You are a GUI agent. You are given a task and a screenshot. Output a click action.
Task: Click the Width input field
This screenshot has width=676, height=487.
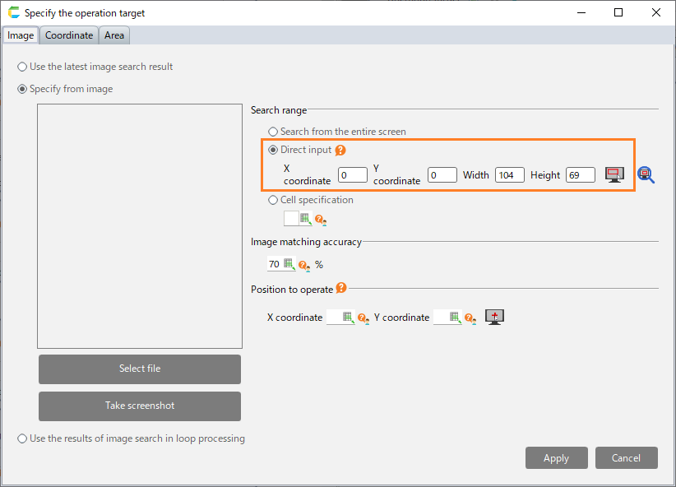(509, 175)
